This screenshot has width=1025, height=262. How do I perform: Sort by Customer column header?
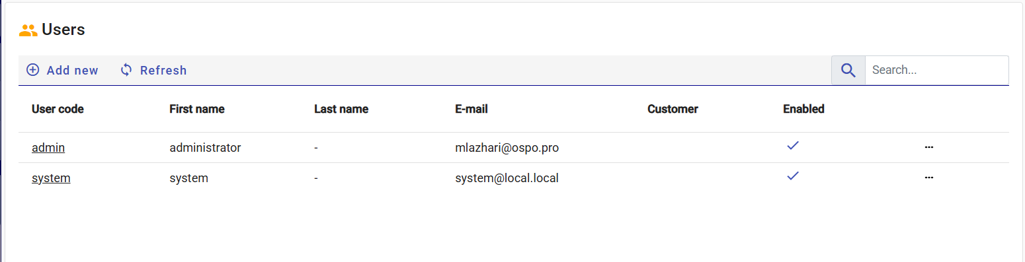click(673, 109)
